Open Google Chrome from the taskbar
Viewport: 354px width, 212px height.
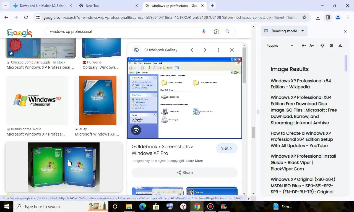[197, 206]
